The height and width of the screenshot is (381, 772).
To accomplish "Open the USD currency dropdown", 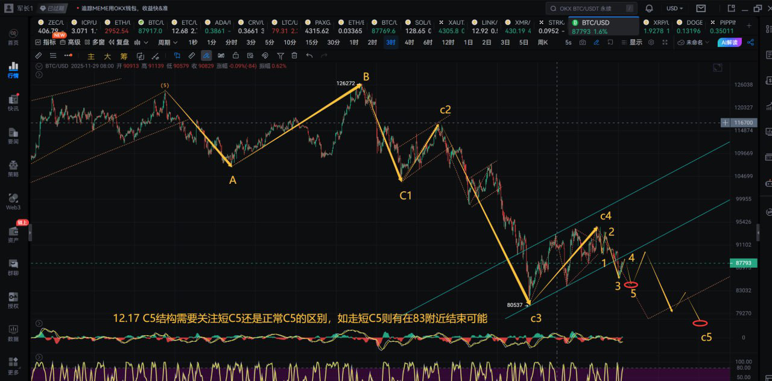I will 674,8.
